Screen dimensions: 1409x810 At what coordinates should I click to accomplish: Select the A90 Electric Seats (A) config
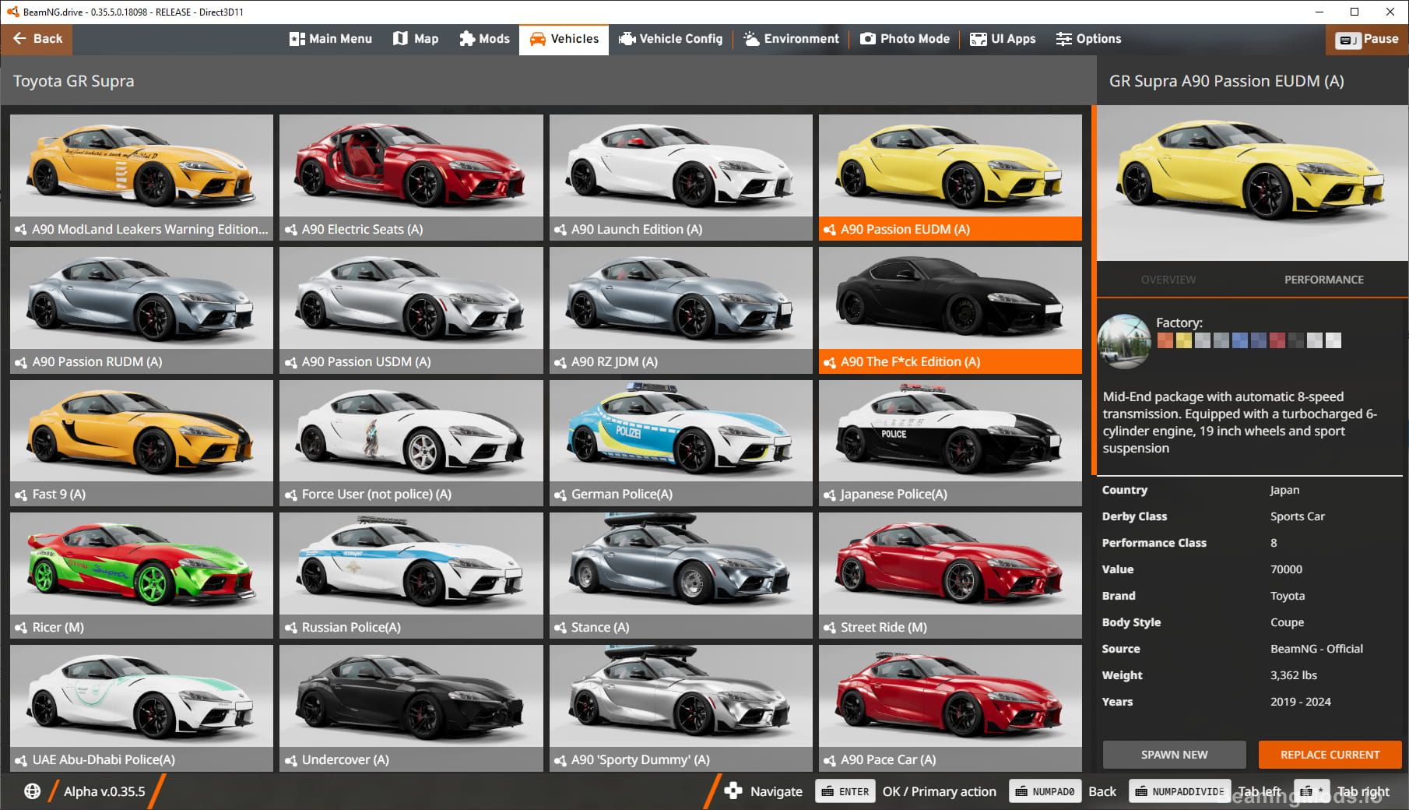pos(411,177)
